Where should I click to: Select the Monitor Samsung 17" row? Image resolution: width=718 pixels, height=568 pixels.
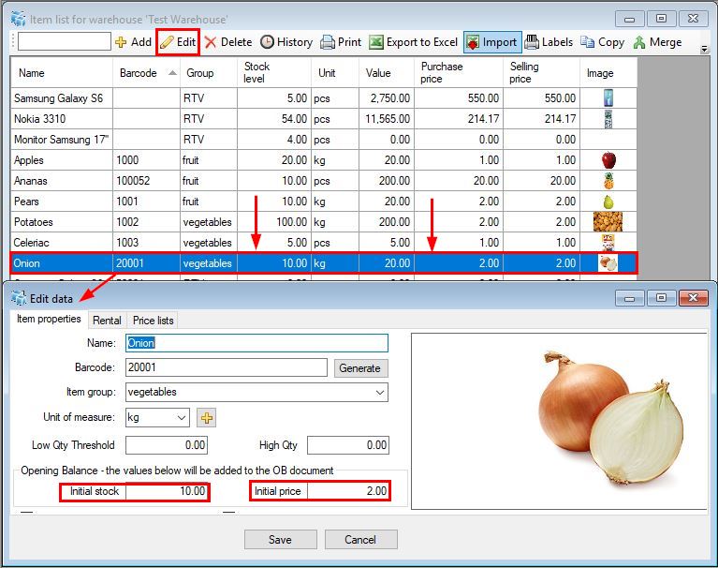click(324, 140)
